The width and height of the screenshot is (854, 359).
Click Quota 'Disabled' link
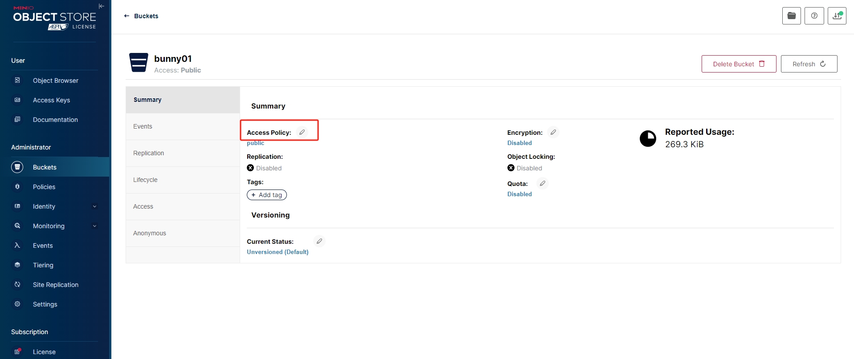pyautogui.click(x=519, y=194)
